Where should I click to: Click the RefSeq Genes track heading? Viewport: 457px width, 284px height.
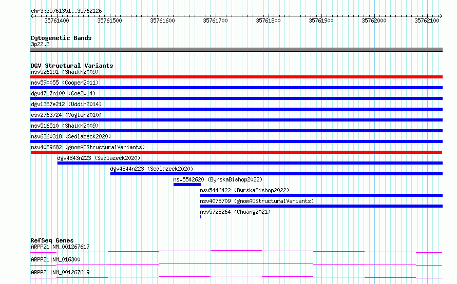(x=52, y=240)
